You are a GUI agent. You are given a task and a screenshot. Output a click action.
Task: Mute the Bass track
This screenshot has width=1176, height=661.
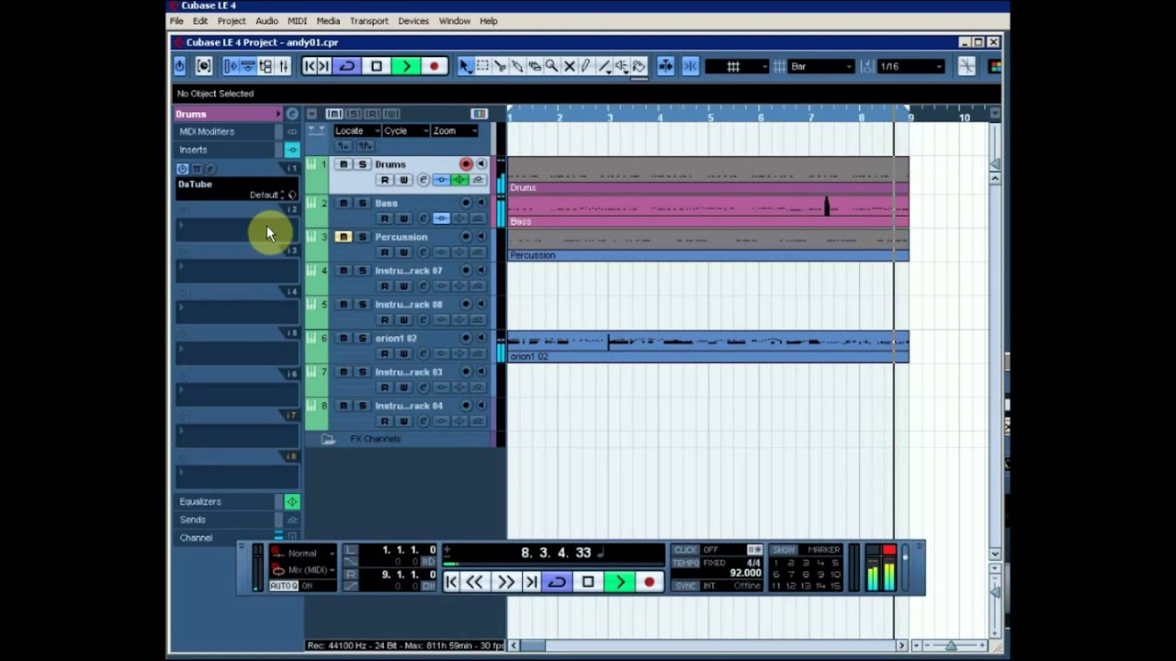coord(343,203)
